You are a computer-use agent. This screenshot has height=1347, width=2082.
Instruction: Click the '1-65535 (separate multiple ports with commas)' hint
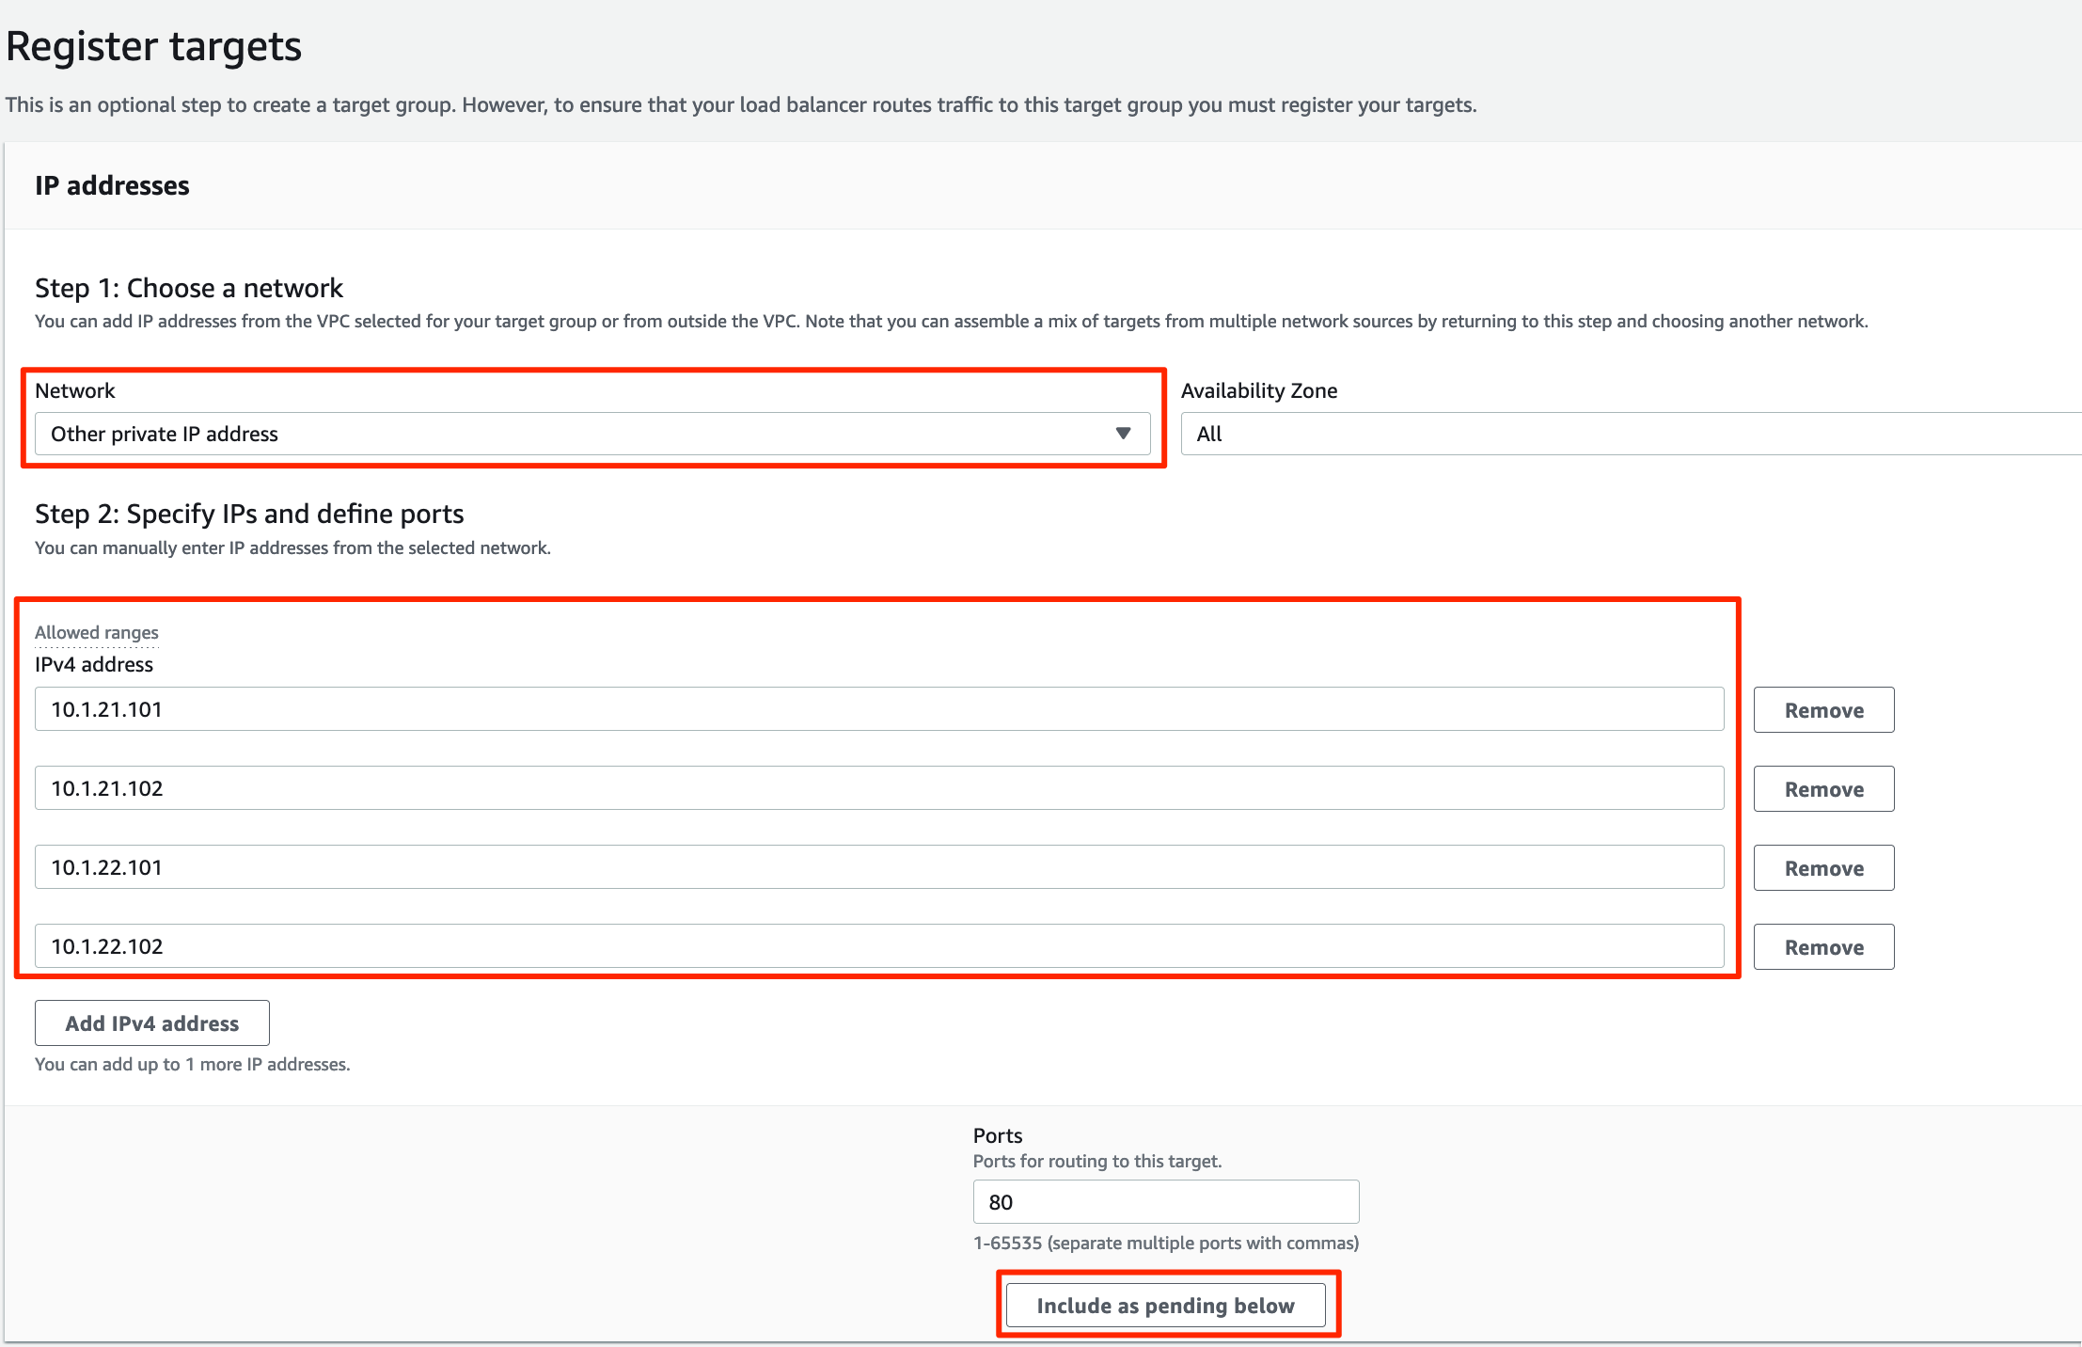[x=1166, y=1243]
